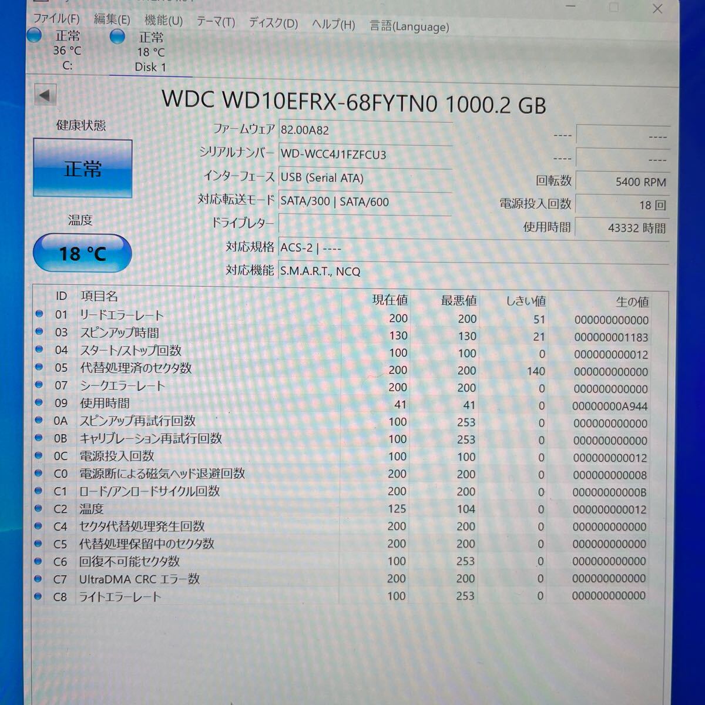The image size is (705, 705).
Task: Click the status dot for 代替処理済のセクタ数
Action: click(39, 367)
